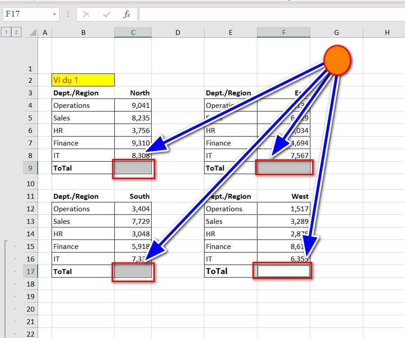Select the empty East Total cell F9
Viewport: 405px width, 338px height.
click(283, 168)
